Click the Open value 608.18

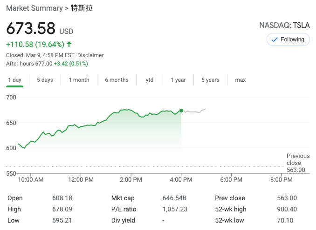coord(62,198)
